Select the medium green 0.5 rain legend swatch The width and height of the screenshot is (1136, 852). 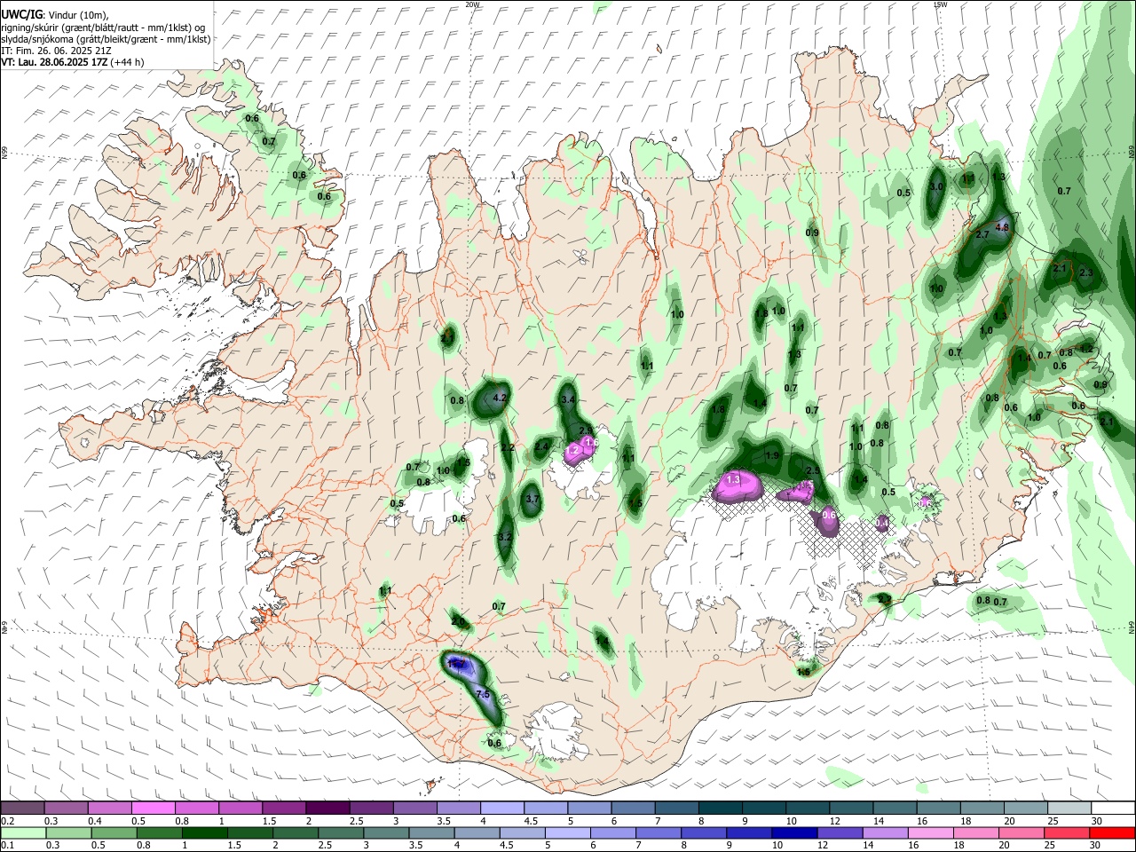pyautogui.click(x=114, y=832)
